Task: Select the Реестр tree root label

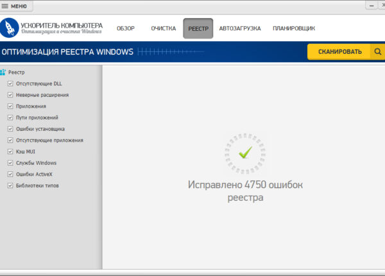Action: (16, 73)
